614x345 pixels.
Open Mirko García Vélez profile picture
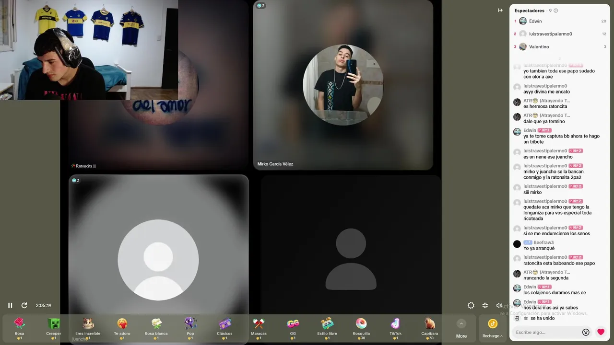click(x=343, y=85)
